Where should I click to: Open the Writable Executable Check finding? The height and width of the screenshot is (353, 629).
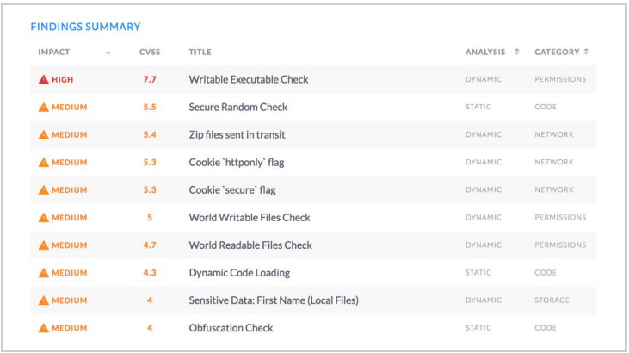[249, 79]
